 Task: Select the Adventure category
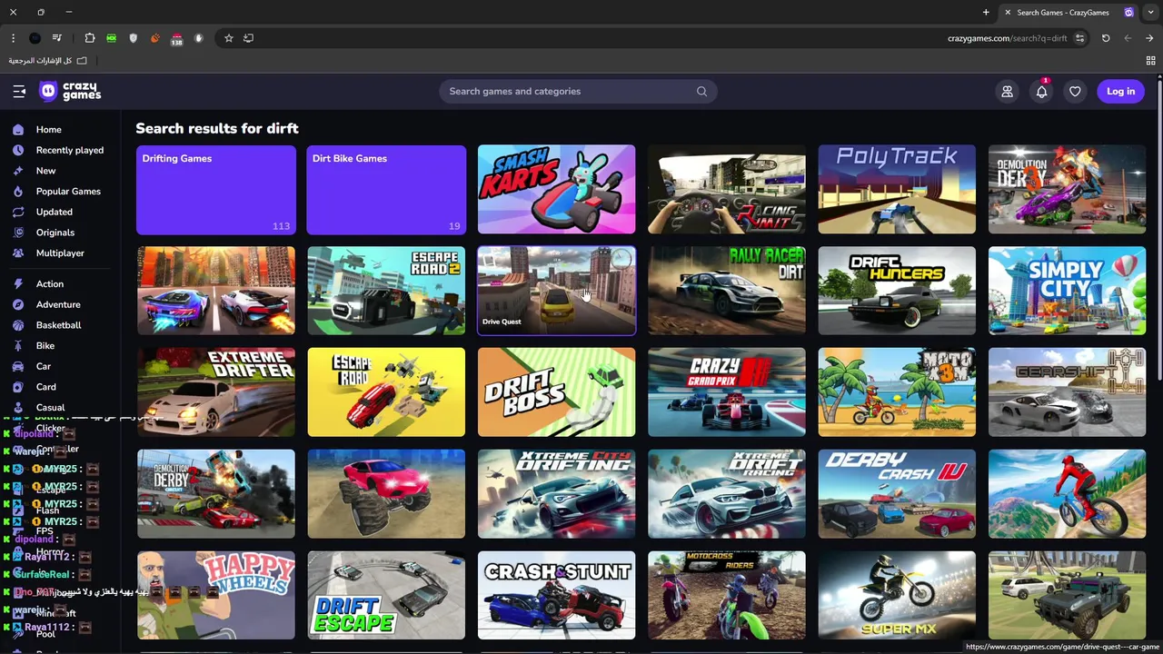coord(58,304)
